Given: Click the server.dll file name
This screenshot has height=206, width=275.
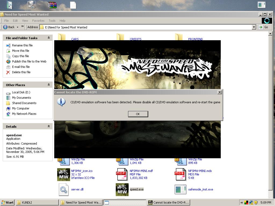Looking at the screenshot, I should coord(77,189).
